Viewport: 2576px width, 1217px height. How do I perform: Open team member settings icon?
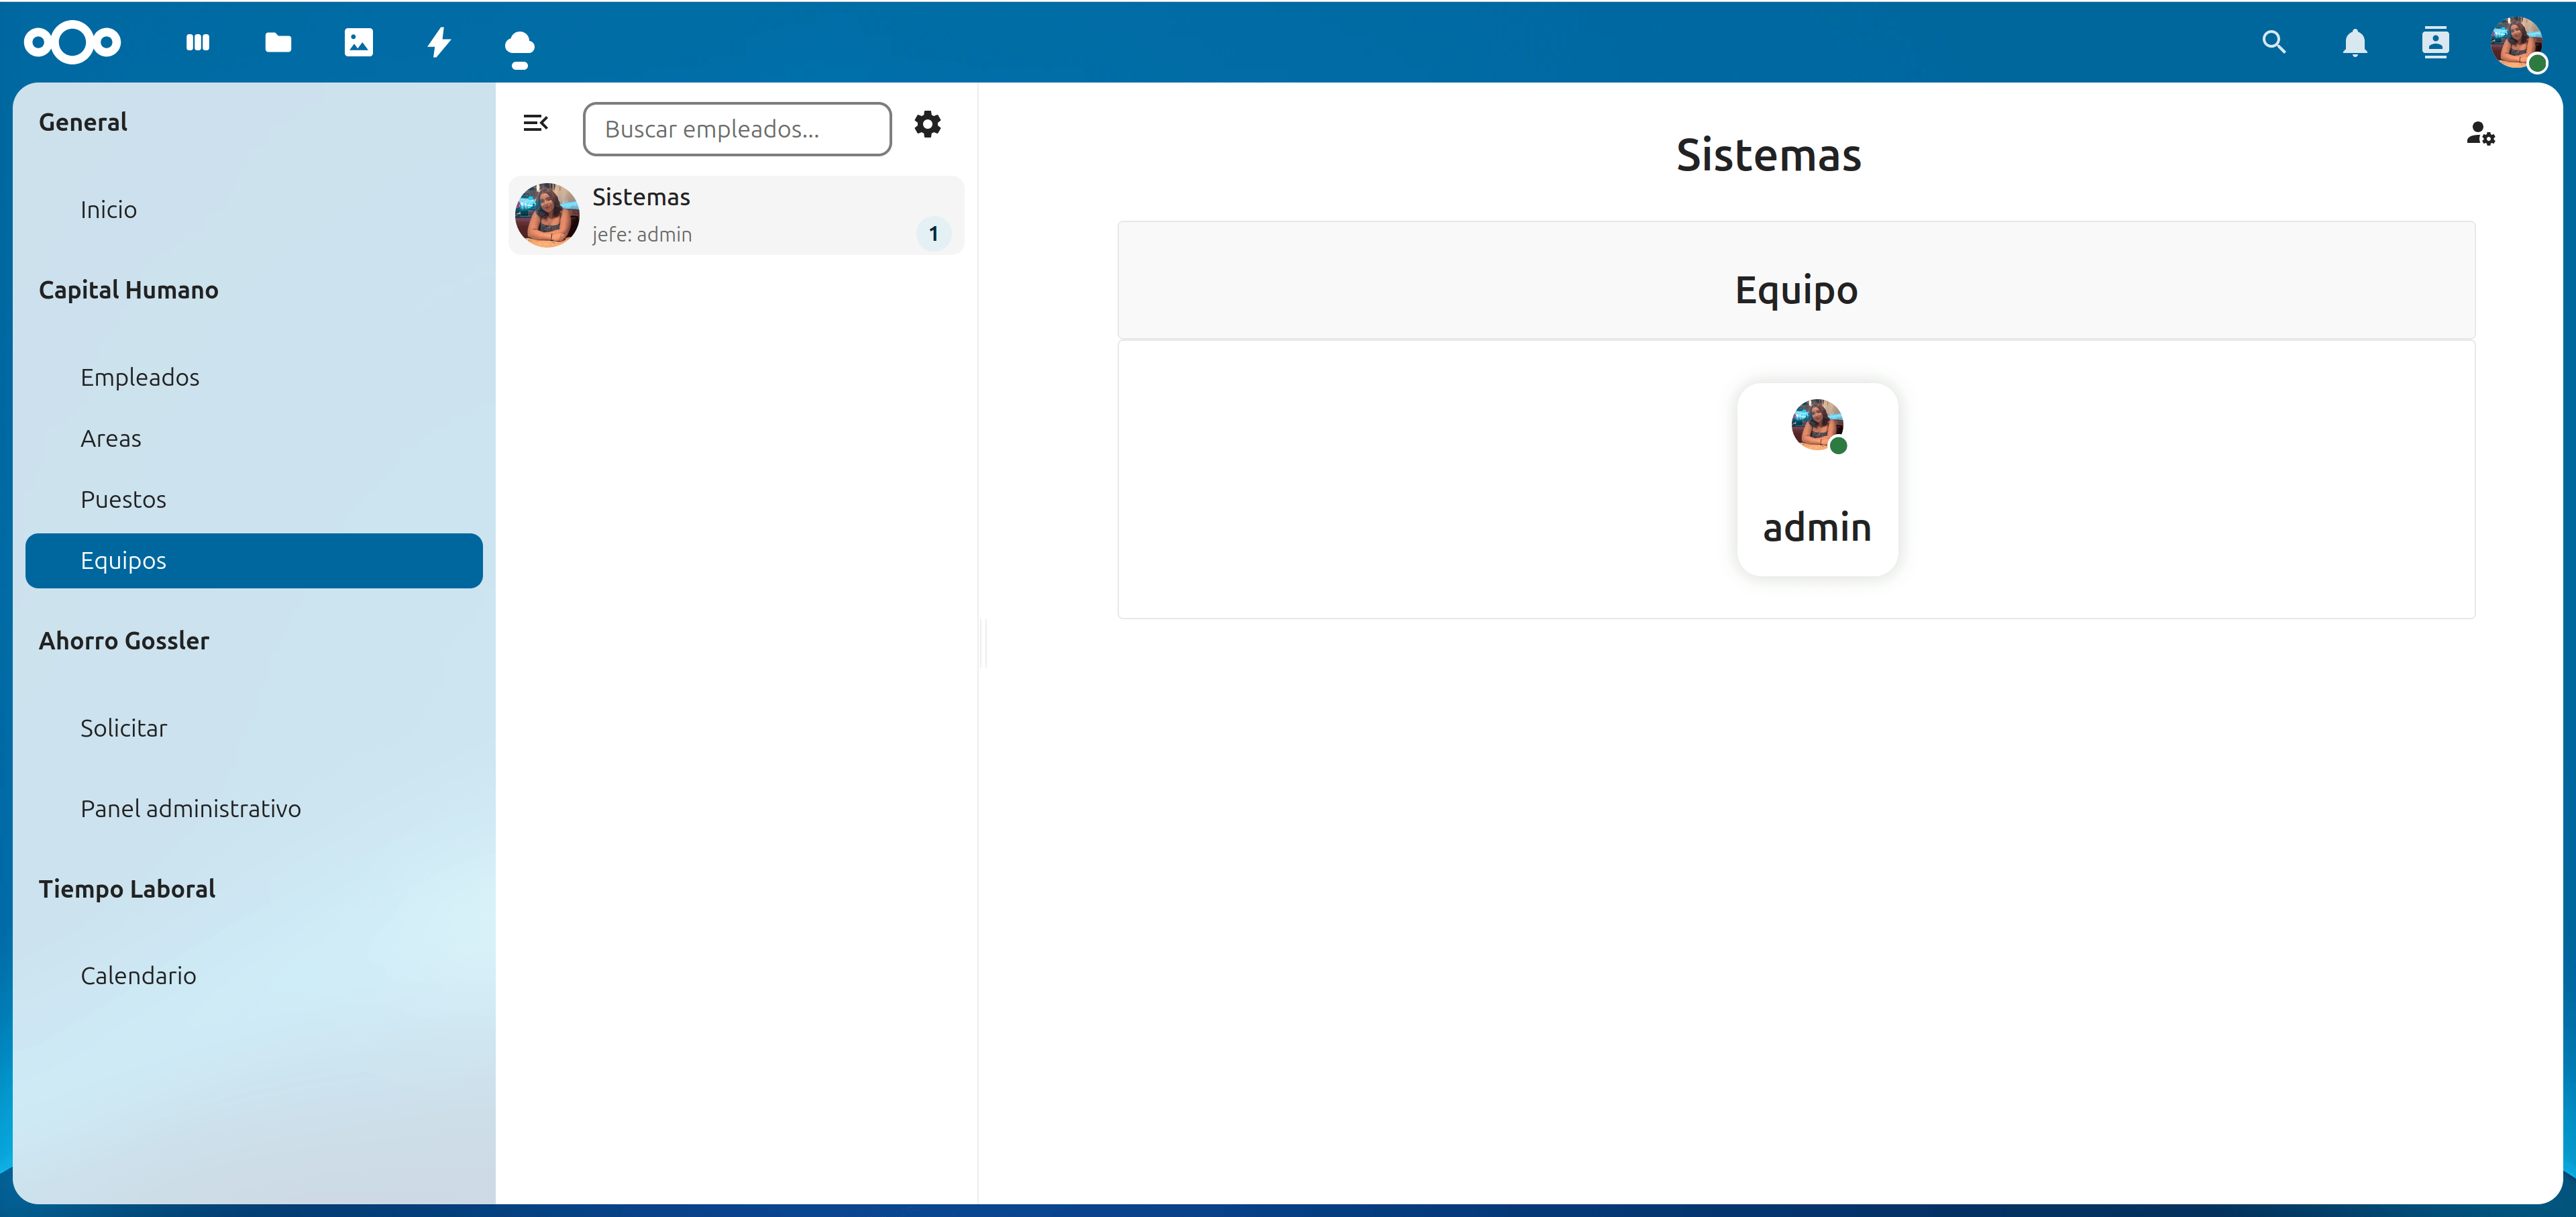click(2480, 133)
